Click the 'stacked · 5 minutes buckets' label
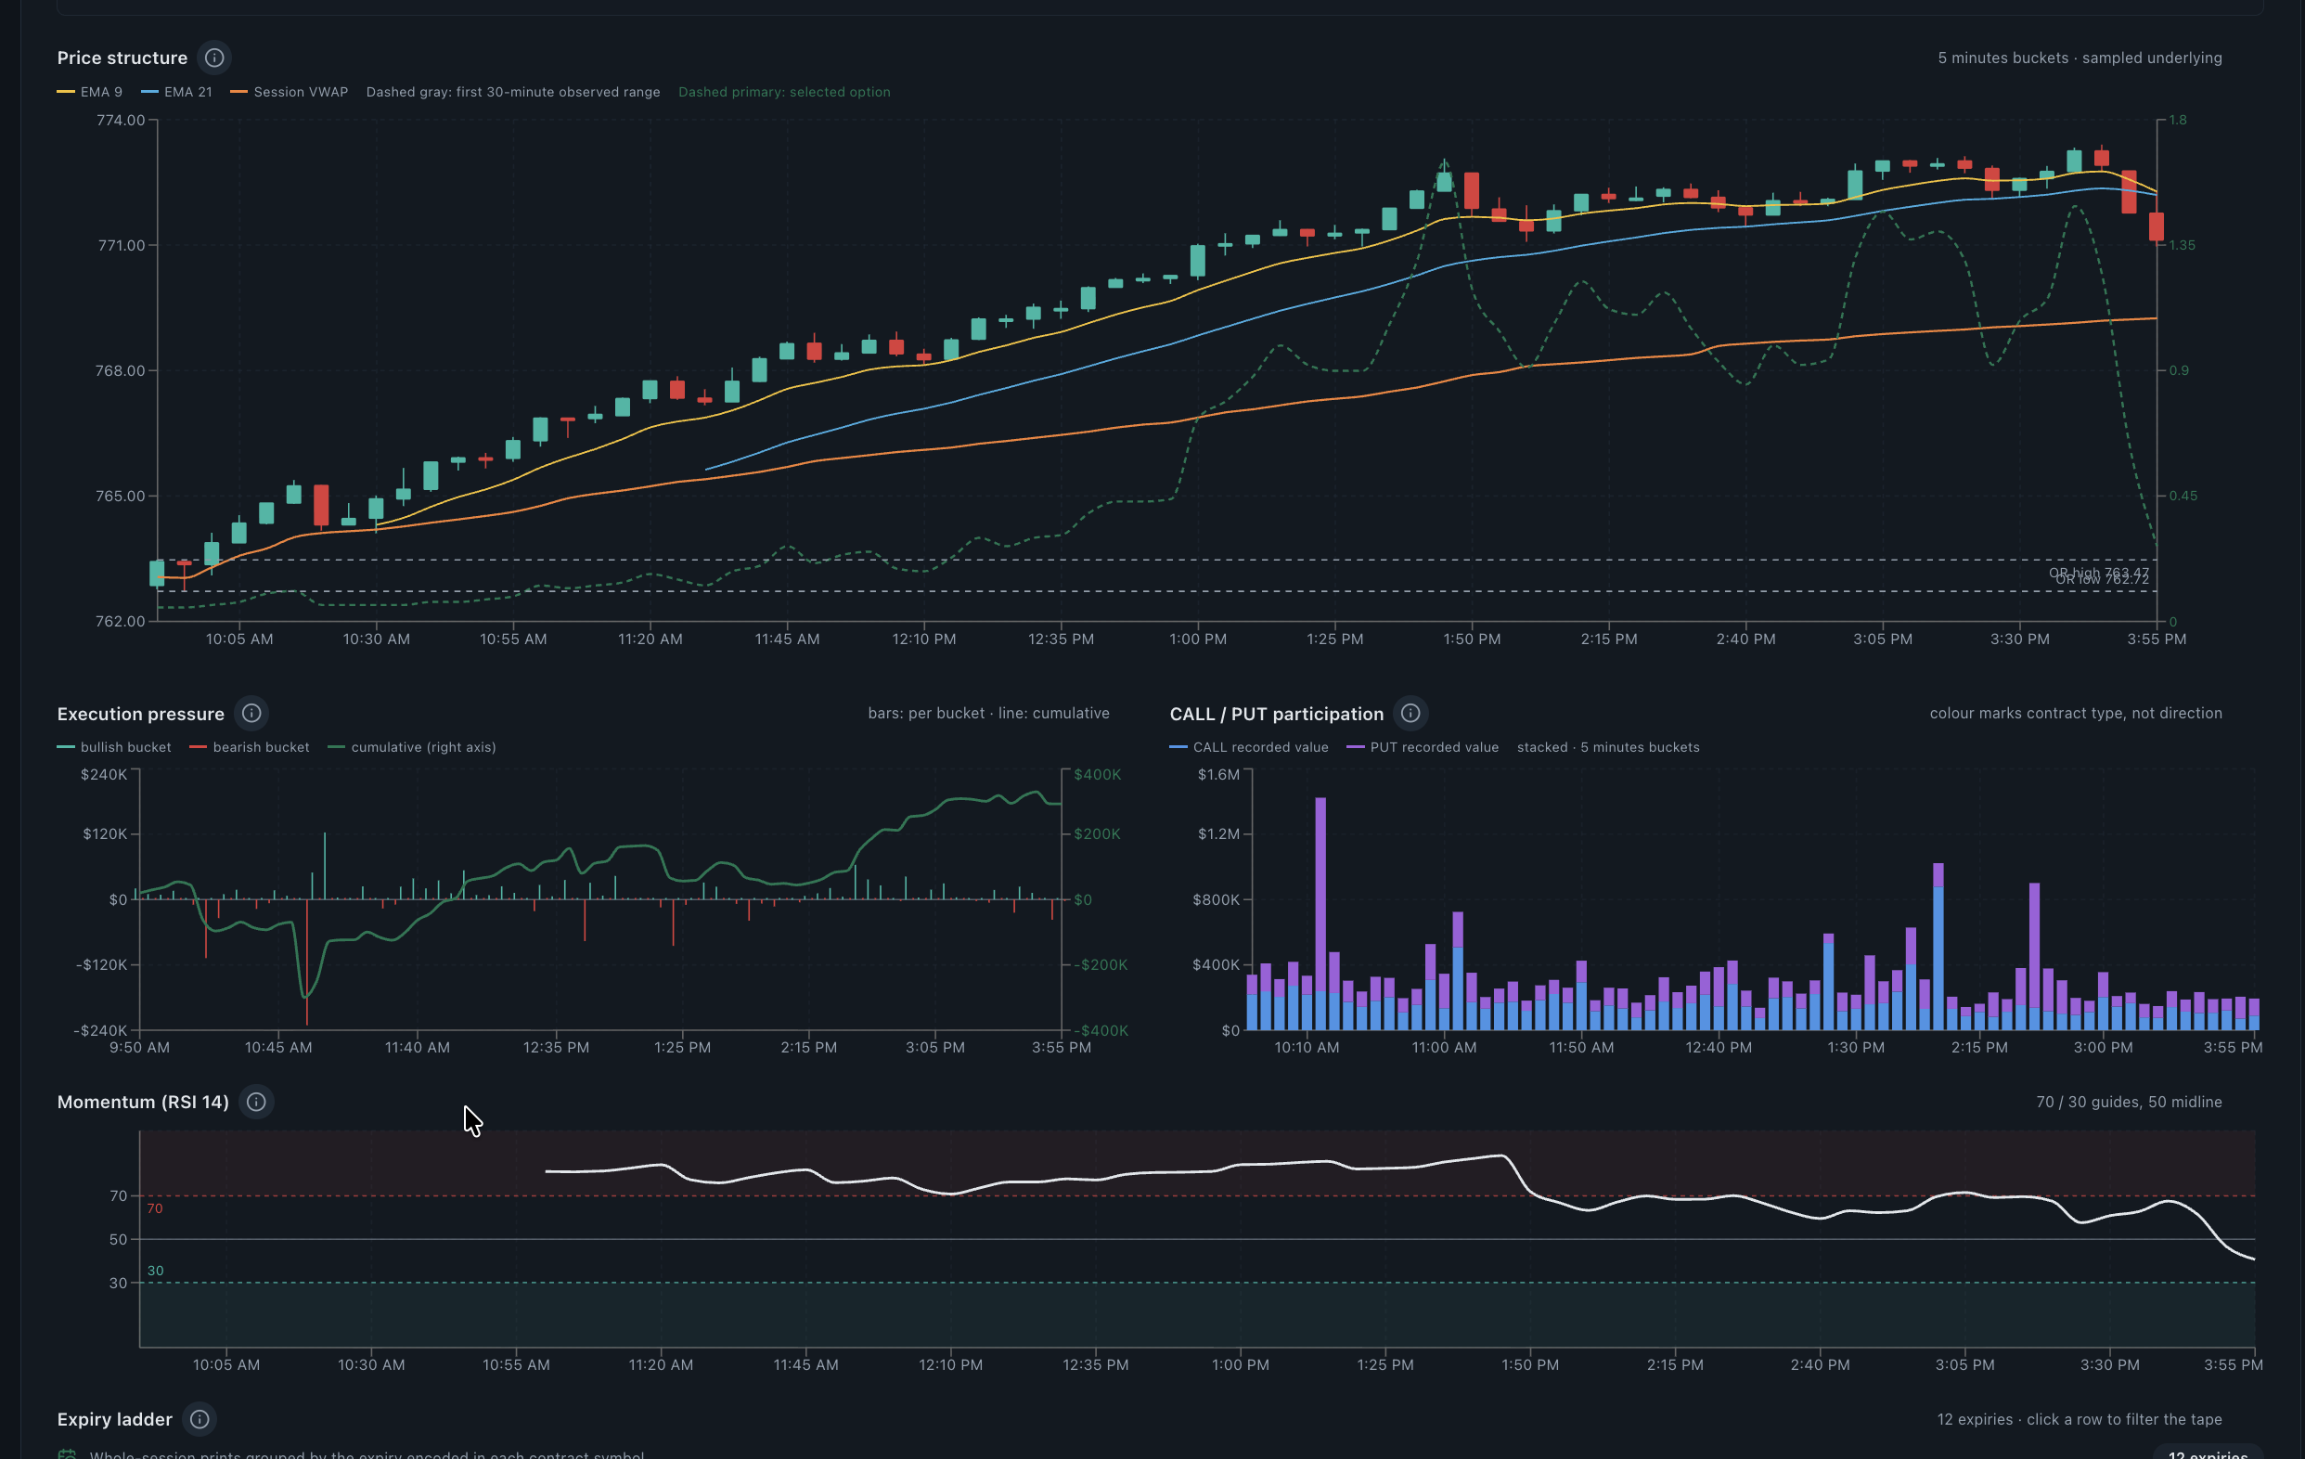 click(1608, 747)
